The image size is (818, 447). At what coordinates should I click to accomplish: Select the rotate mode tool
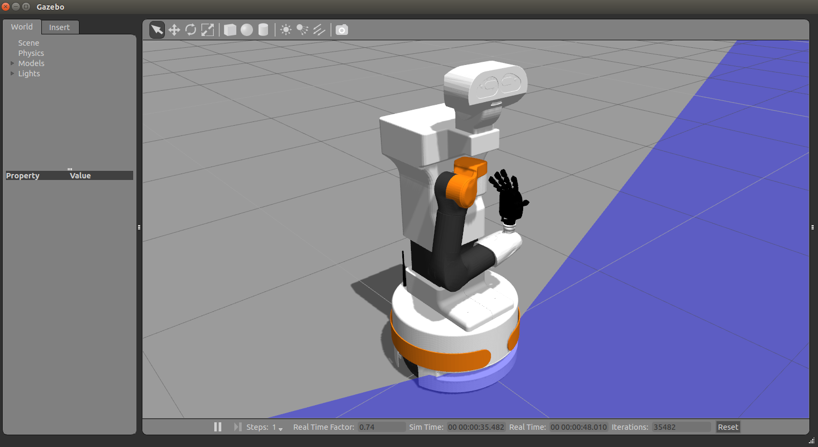(191, 30)
